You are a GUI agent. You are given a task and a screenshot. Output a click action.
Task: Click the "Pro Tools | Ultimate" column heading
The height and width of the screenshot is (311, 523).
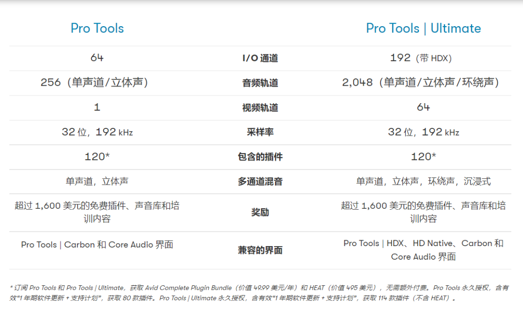point(423,29)
